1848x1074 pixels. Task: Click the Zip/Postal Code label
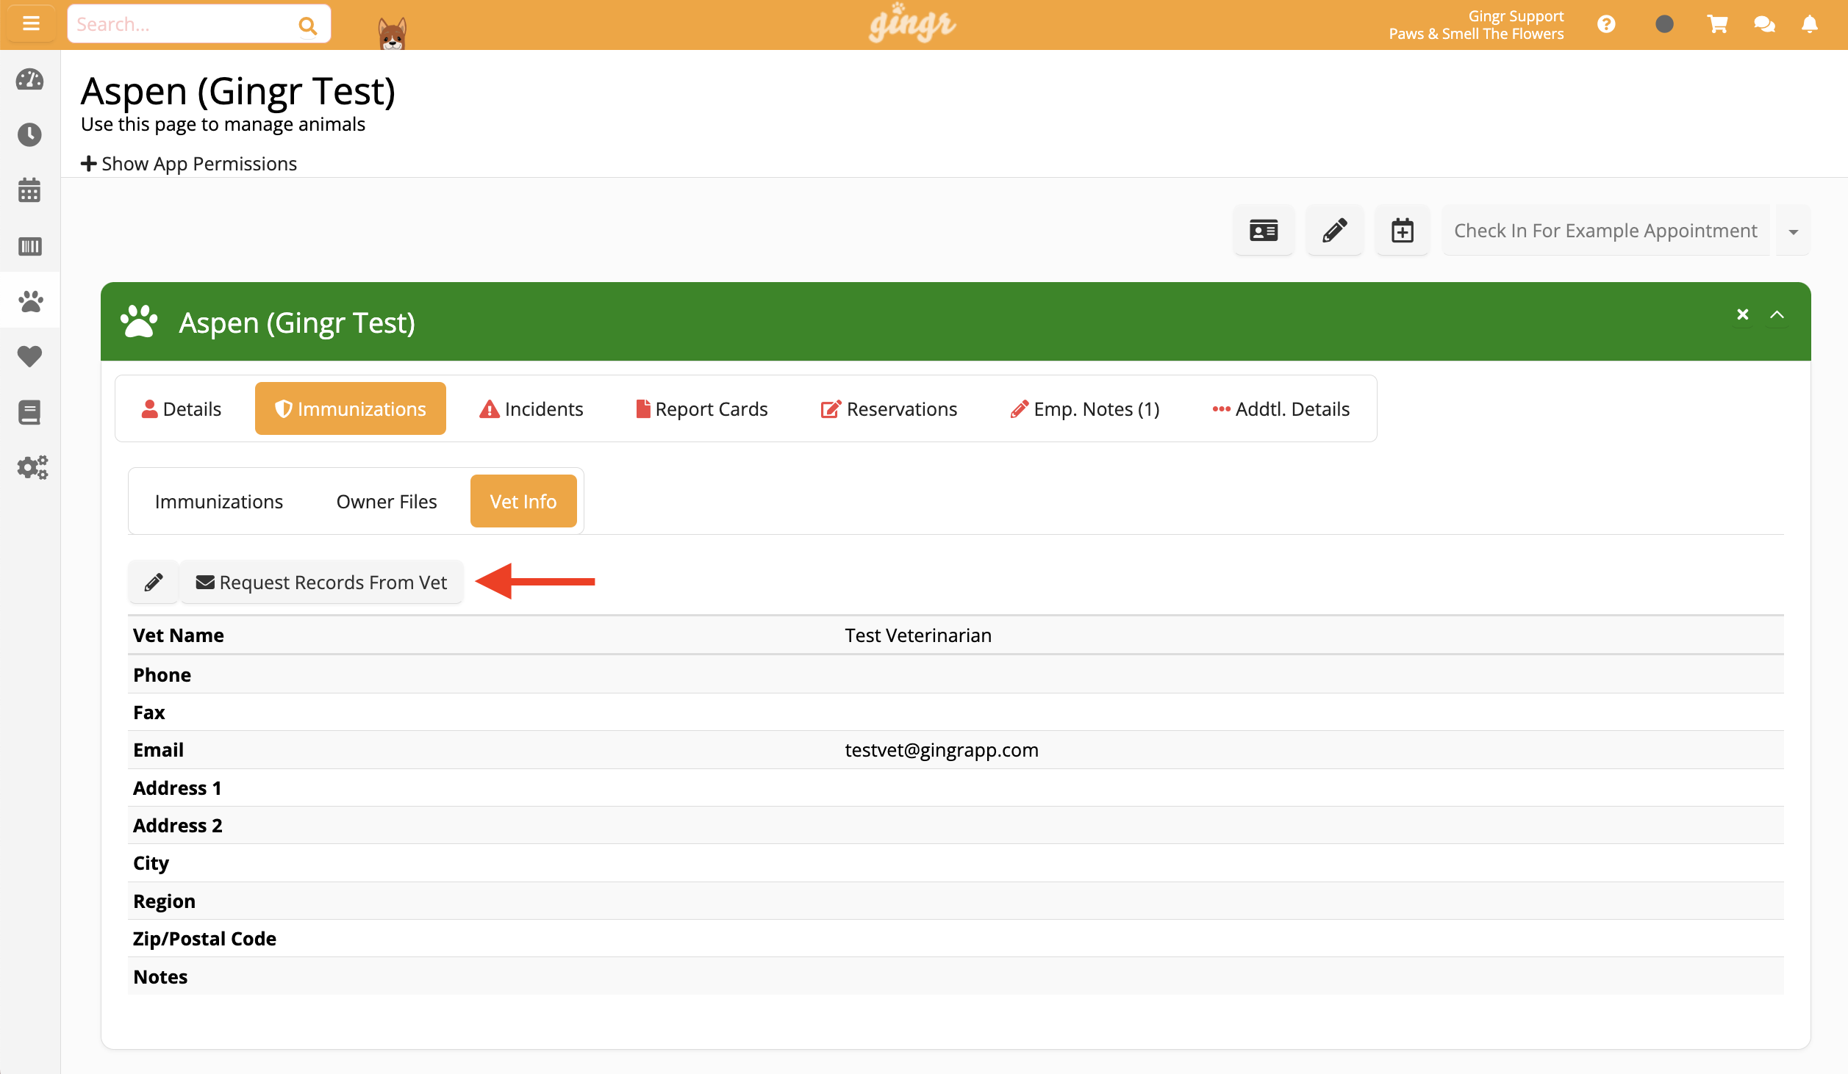pos(204,939)
